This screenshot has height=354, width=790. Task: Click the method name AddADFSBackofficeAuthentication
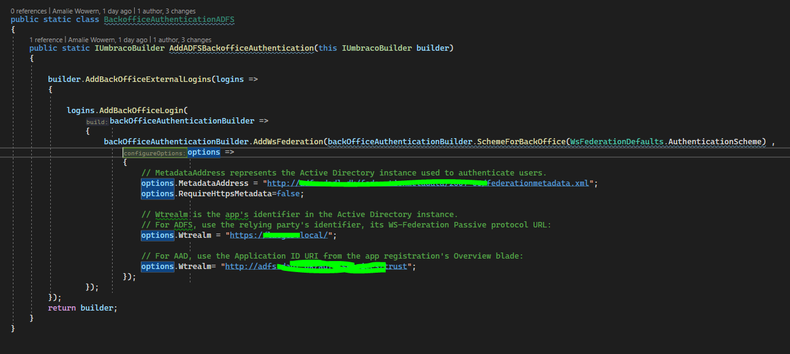(x=241, y=48)
